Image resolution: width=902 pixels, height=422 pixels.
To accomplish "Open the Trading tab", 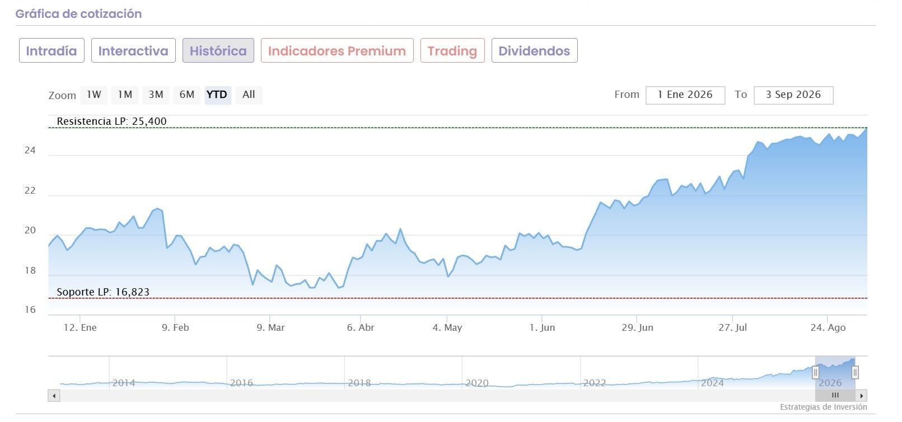I will (452, 51).
